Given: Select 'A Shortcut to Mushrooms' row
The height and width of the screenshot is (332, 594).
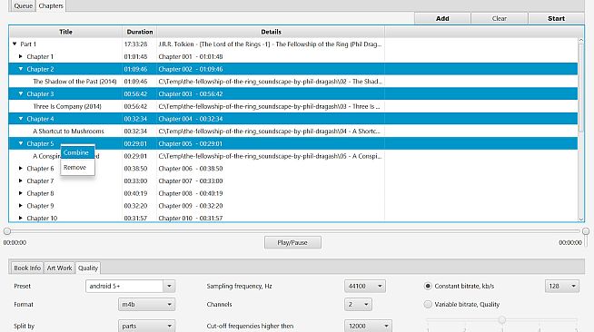Looking at the screenshot, I should tap(292, 132).
